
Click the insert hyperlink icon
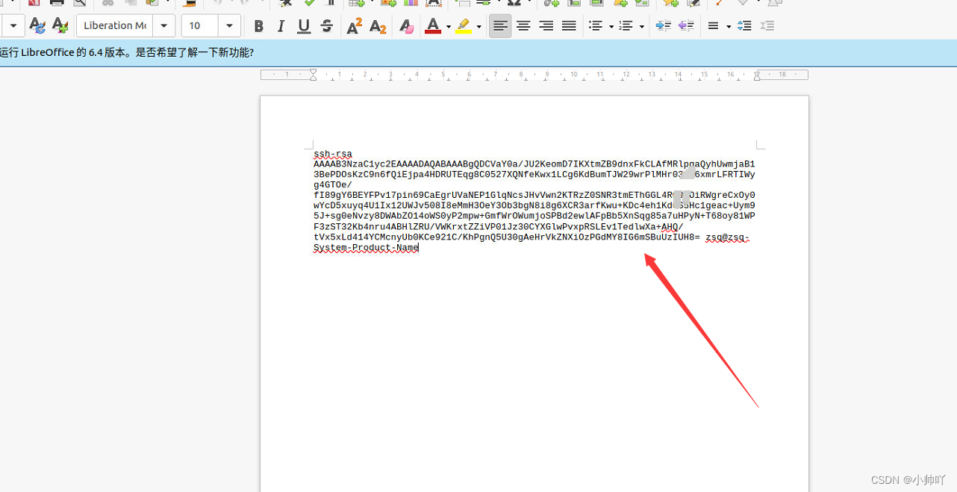click(551, 2)
